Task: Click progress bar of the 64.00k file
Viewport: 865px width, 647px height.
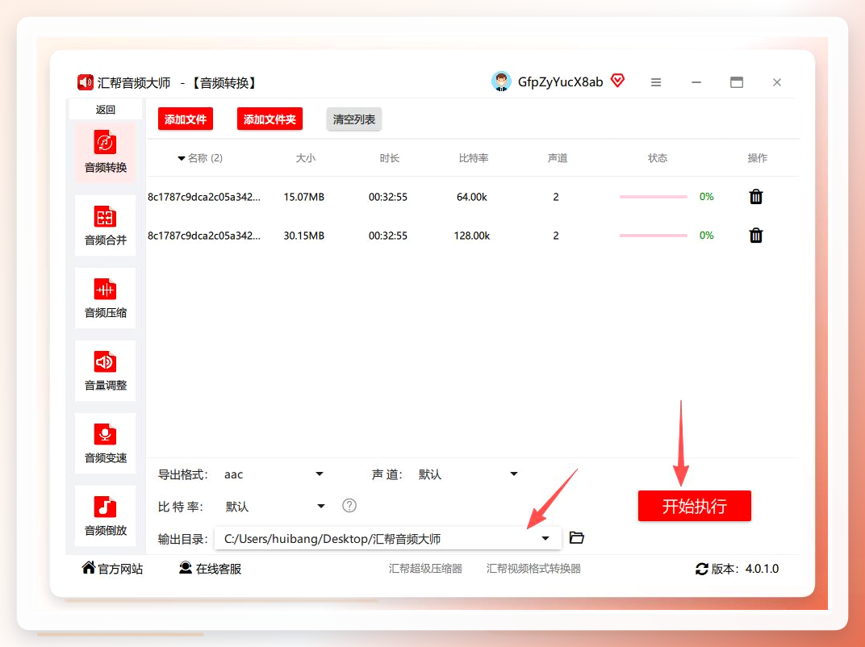Action: click(x=653, y=196)
